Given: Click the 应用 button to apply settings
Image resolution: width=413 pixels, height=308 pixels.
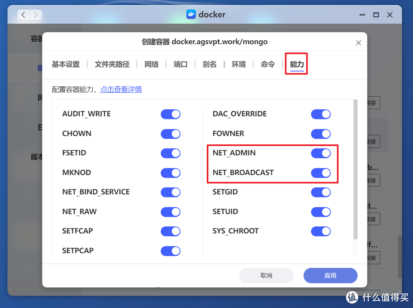Looking at the screenshot, I should click(x=330, y=275).
